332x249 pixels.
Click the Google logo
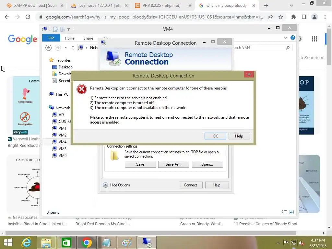pyautogui.click(x=23, y=39)
